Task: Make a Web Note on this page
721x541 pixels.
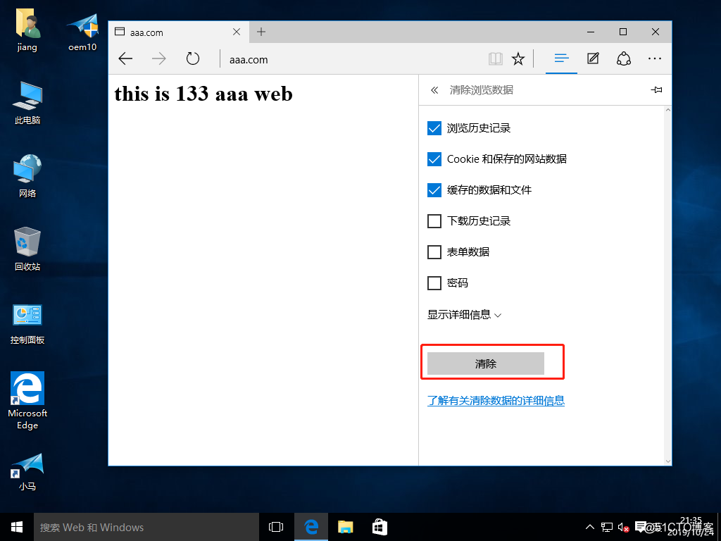Action: (x=592, y=59)
